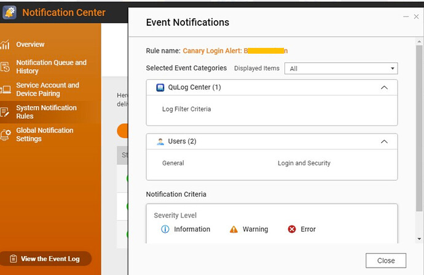Click the Service Account and Device Pairing icon
The width and height of the screenshot is (424, 275).
[6, 89]
